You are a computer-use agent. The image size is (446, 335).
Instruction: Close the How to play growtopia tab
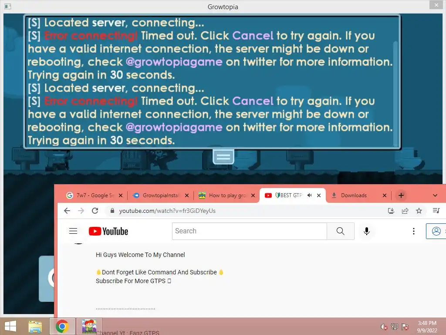coord(253,195)
